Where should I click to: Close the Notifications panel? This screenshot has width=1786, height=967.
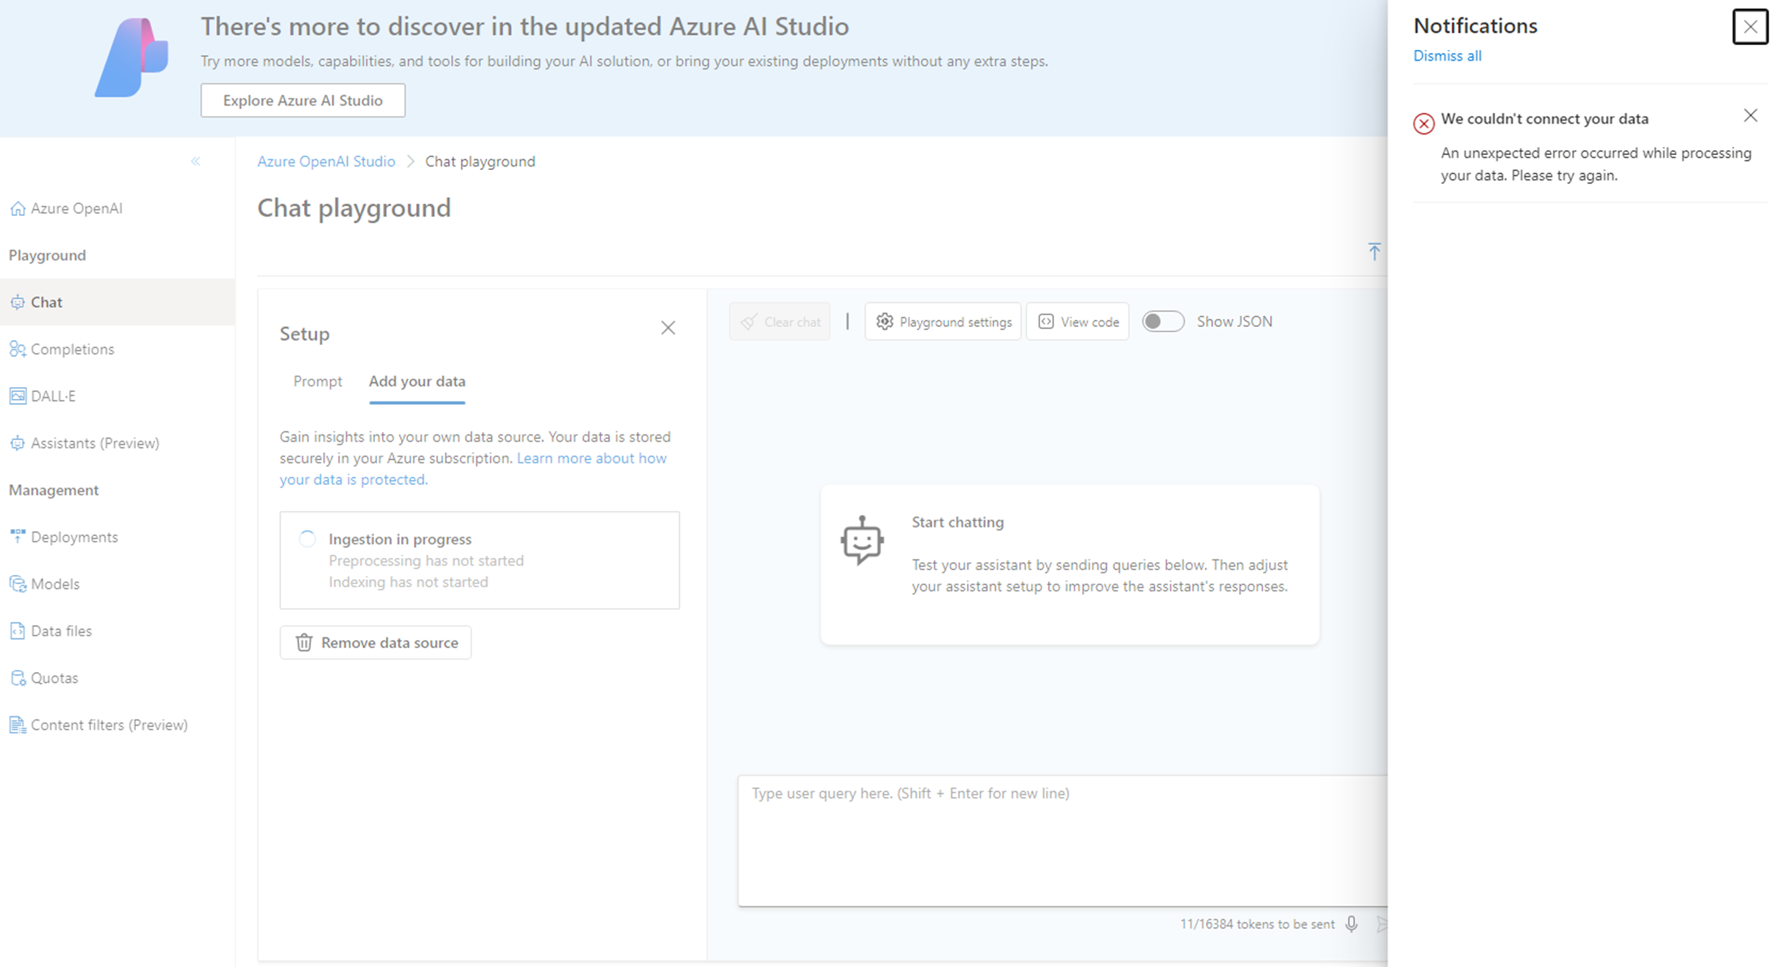(x=1750, y=27)
